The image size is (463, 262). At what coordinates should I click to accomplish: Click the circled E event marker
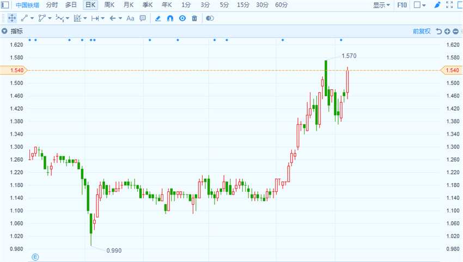point(35,257)
